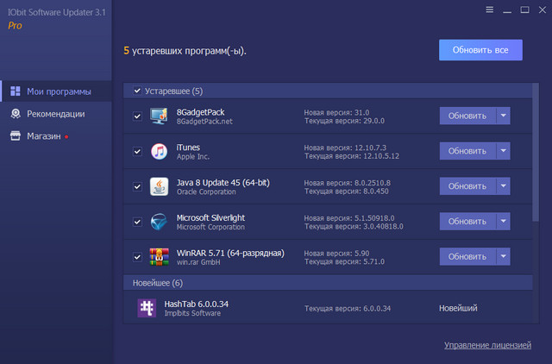The image size is (552, 364).
Task: Click Обновить for Microsoft Silverlight
Action: click(467, 222)
